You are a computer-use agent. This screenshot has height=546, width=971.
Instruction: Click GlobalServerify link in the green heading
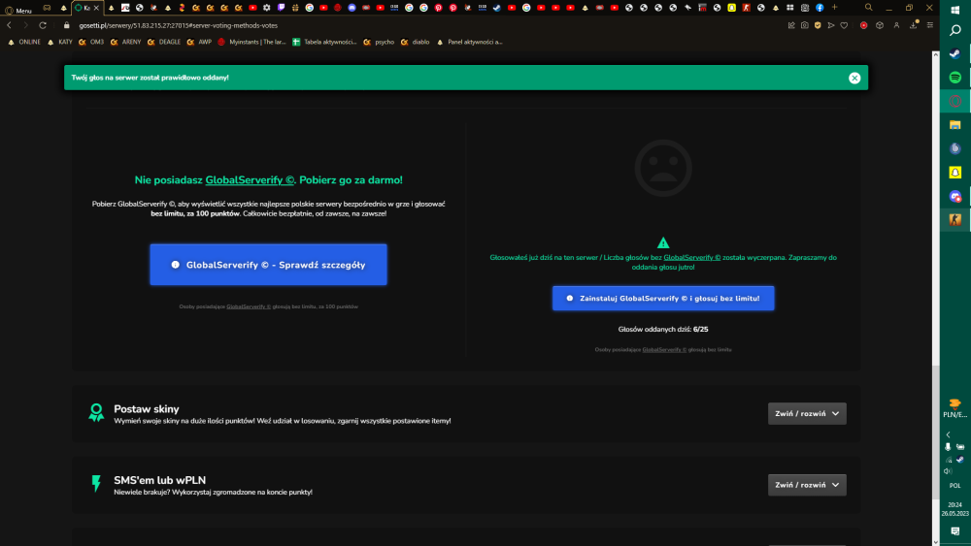[250, 180]
